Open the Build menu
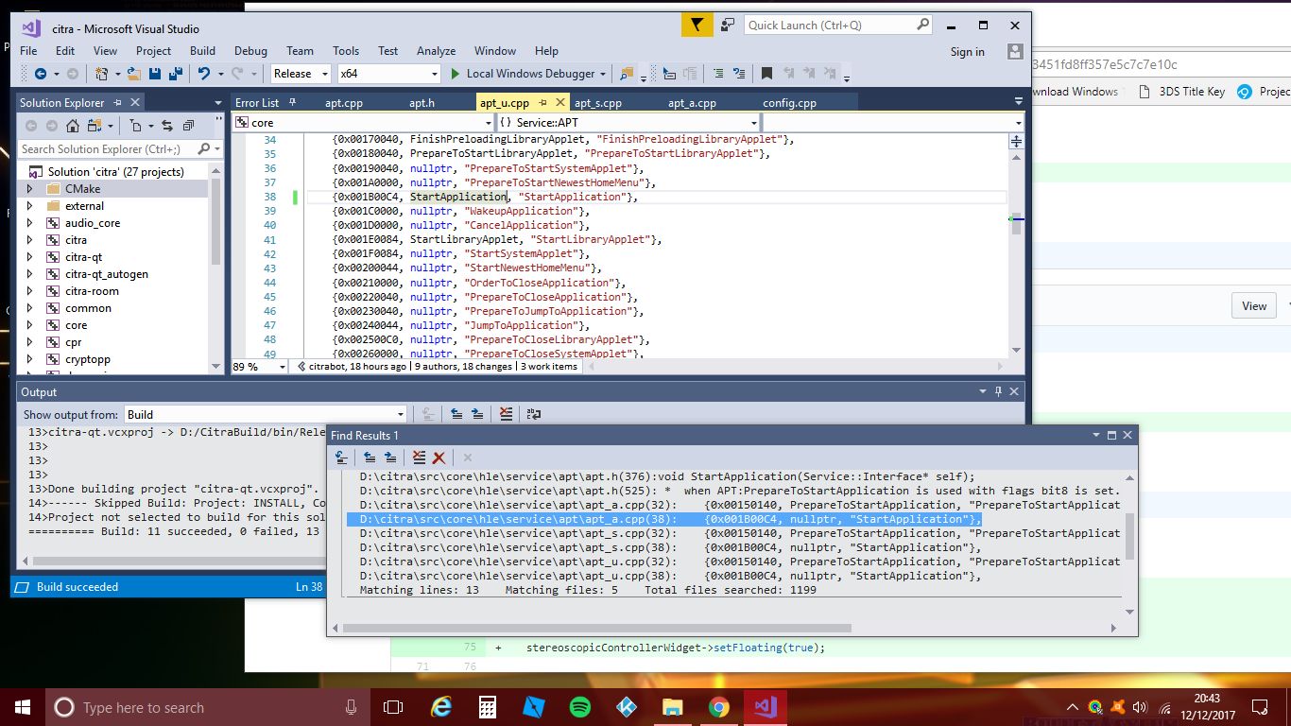This screenshot has width=1291, height=726. (202, 51)
